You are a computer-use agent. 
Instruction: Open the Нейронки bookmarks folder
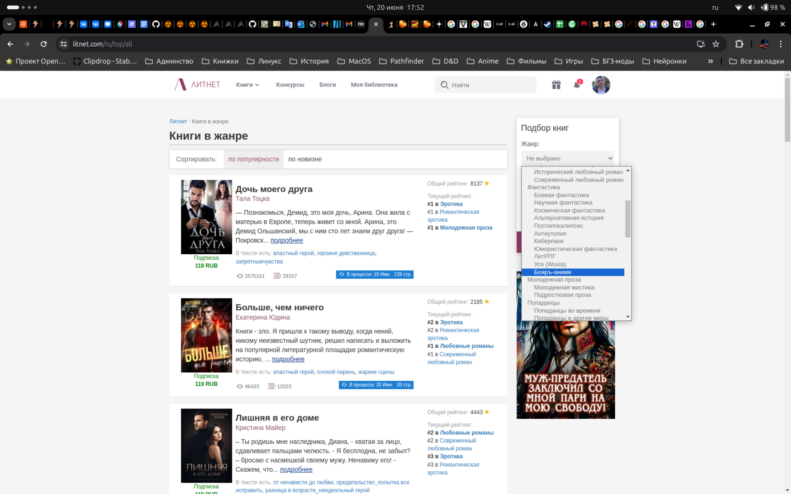click(664, 61)
